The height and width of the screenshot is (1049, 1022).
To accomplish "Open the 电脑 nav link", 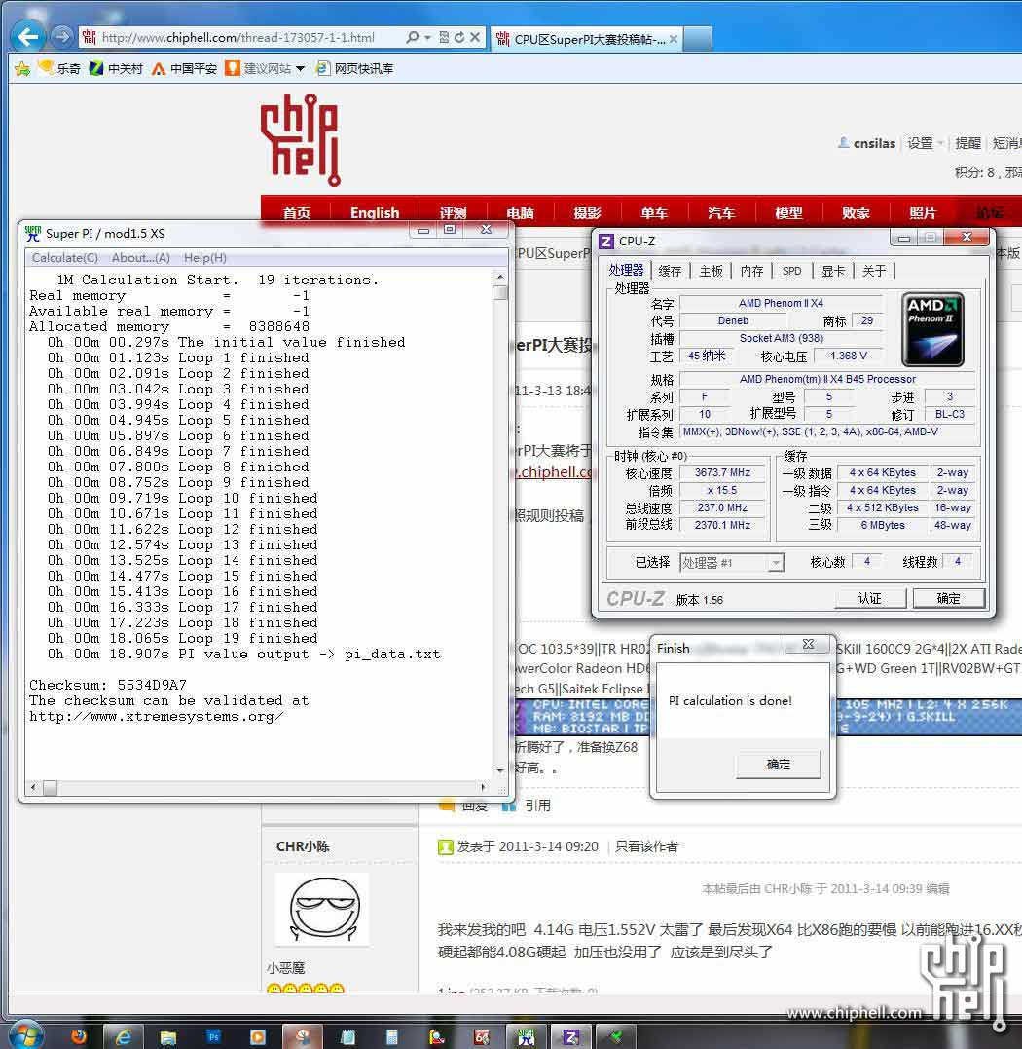I will [x=520, y=212].
